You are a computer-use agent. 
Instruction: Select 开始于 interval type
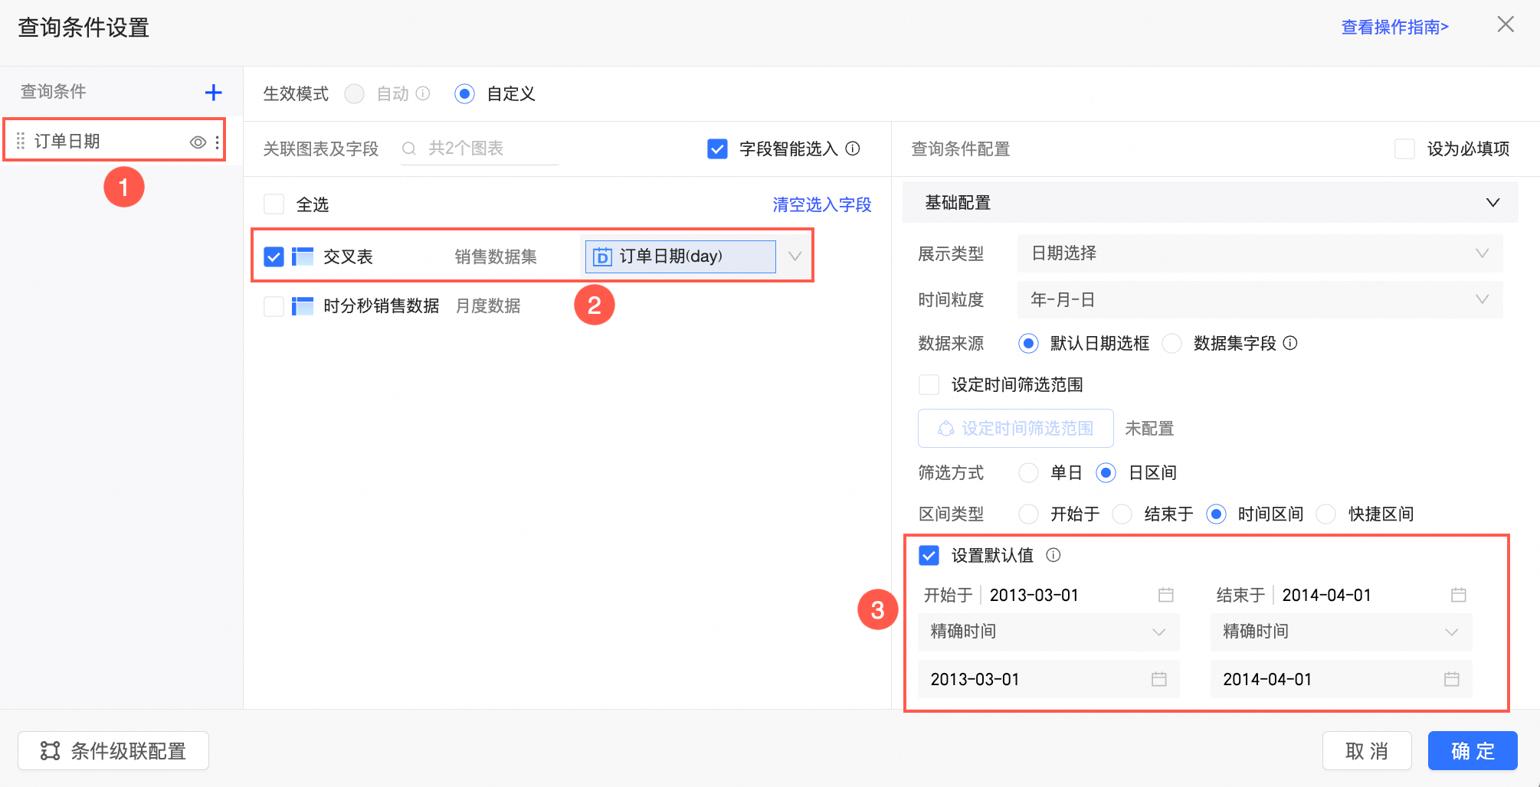point(1028,514)
